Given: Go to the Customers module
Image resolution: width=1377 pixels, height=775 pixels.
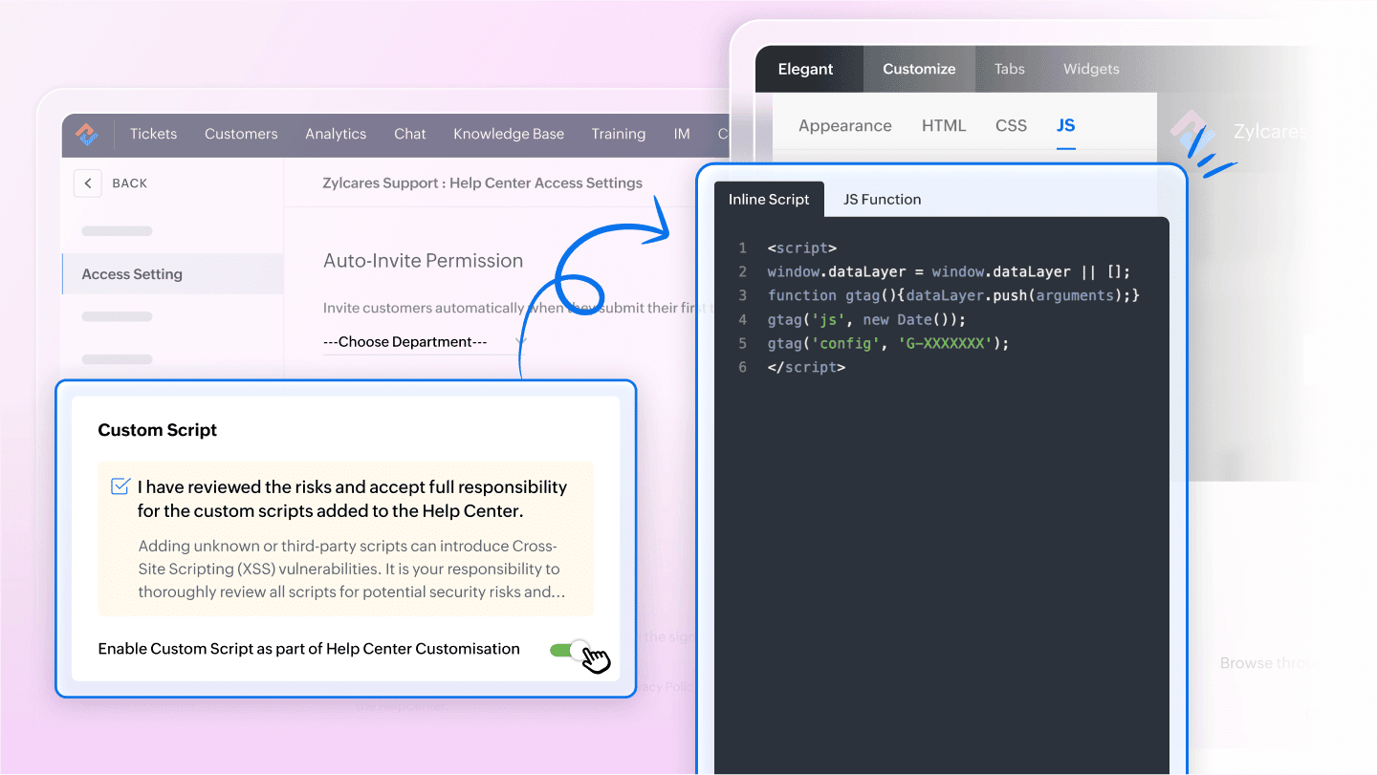Looking at the screenshot, I should coord(241,134).
